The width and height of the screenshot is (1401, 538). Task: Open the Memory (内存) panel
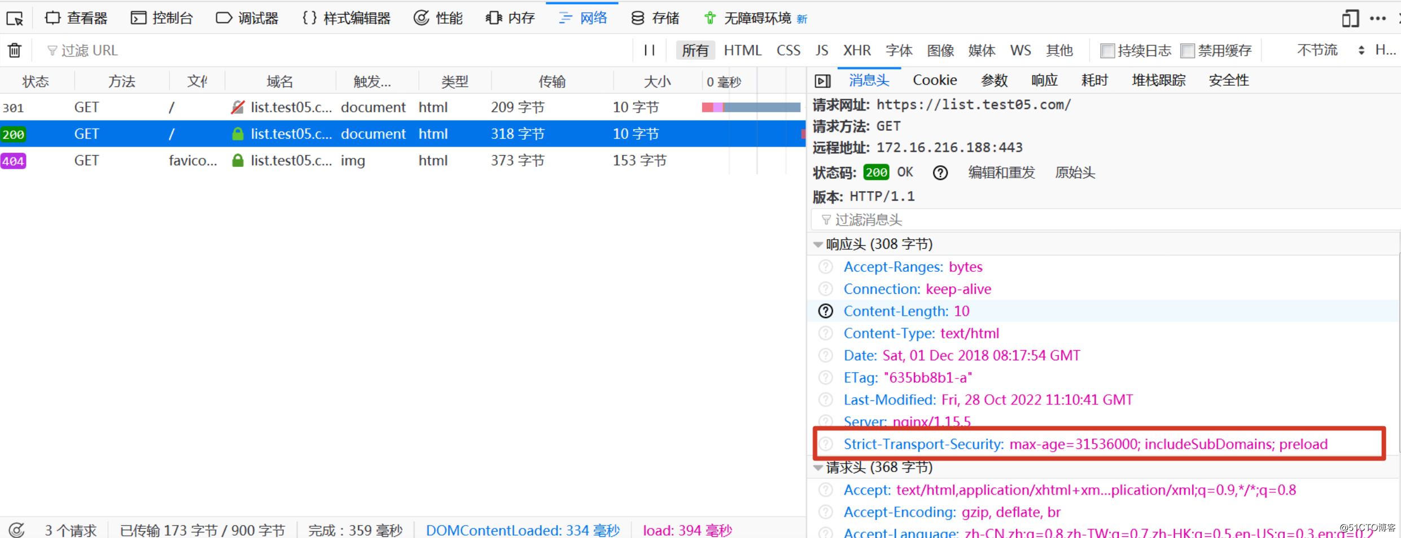(x=510, y=19)
